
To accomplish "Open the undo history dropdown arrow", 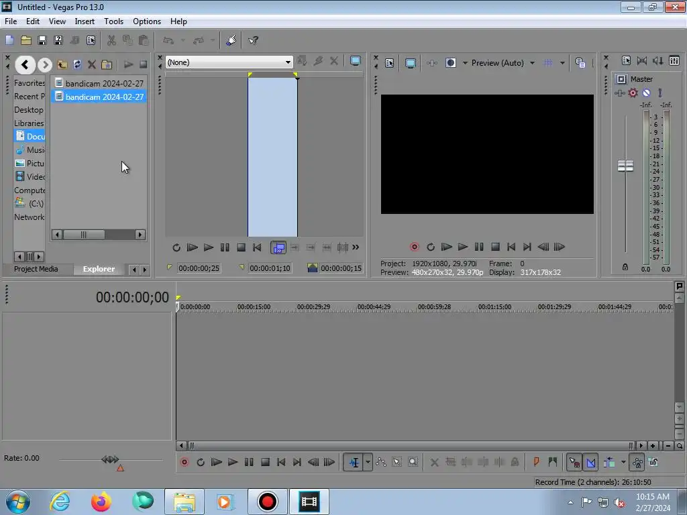I will pos(183,40).
